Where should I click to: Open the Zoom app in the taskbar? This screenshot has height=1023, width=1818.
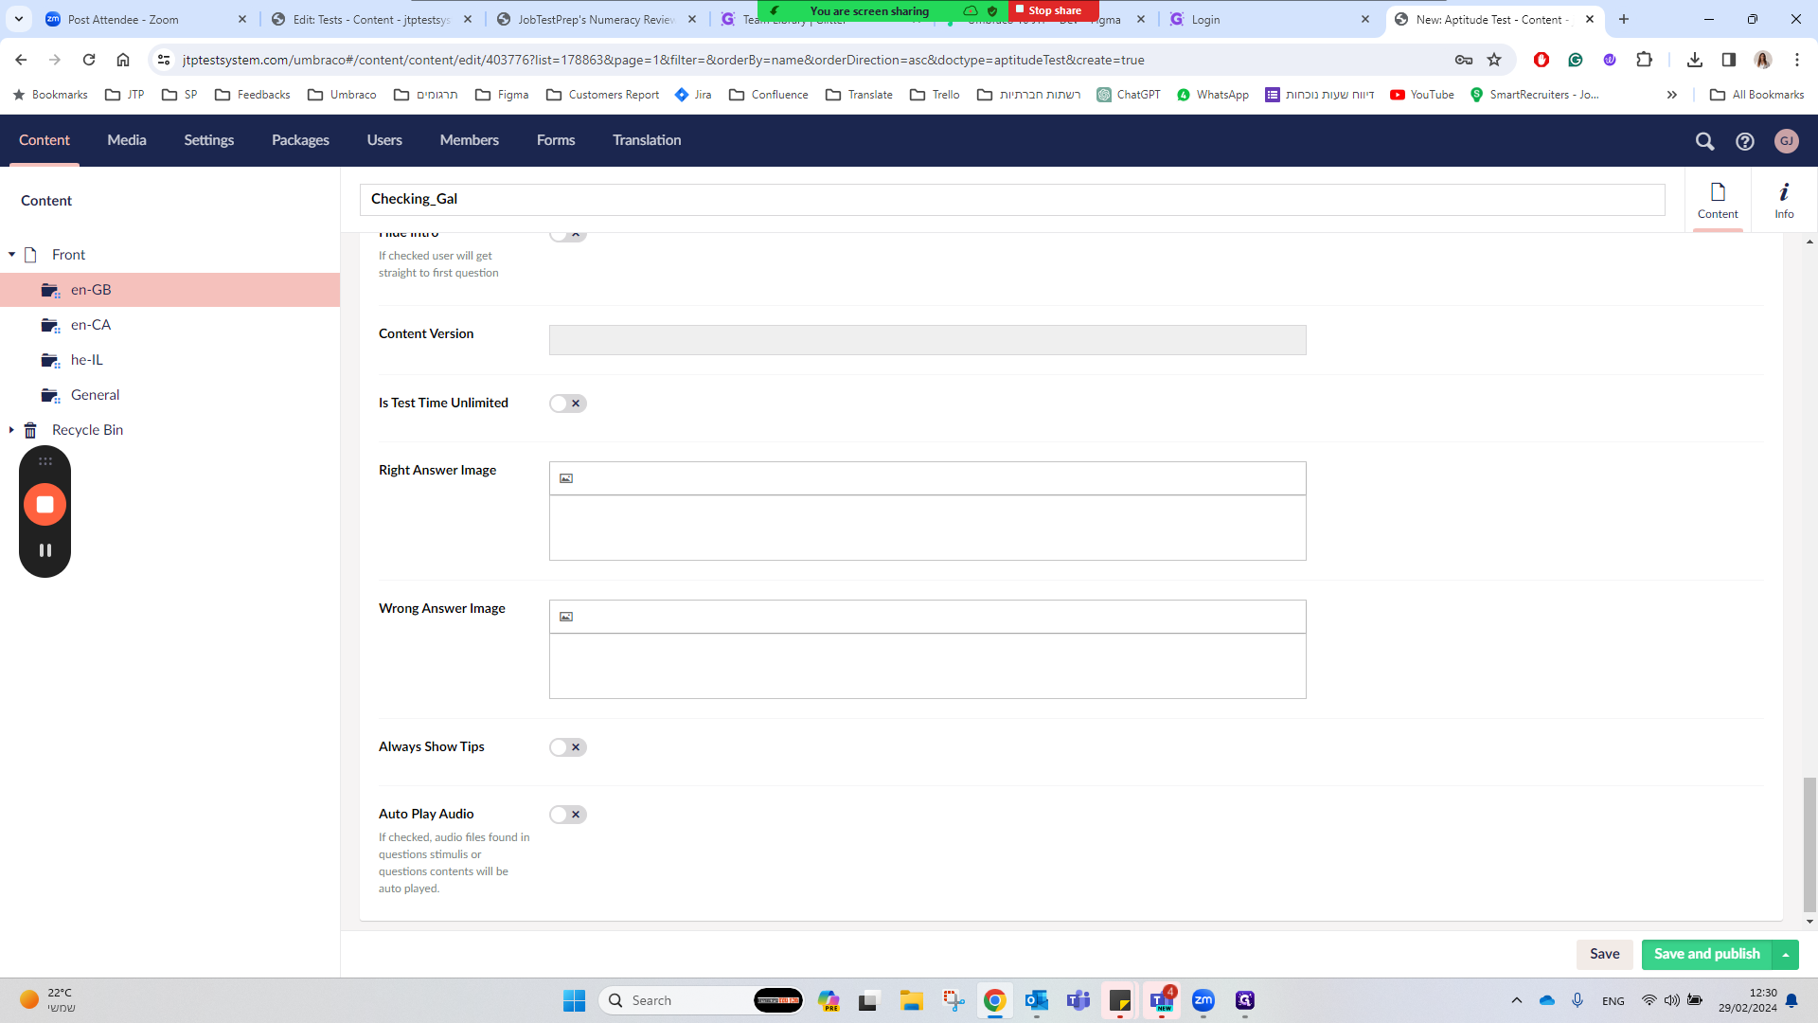[x=1203, y=1000]
